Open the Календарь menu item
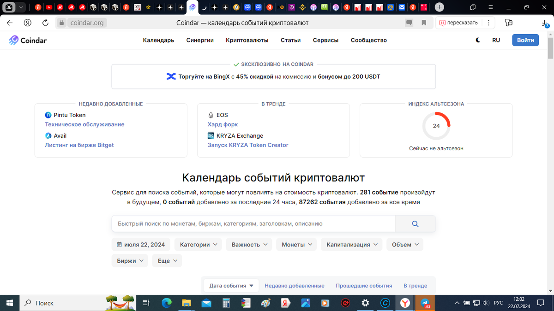The width and height of the screenshot is (554, 311). point(158,41)
